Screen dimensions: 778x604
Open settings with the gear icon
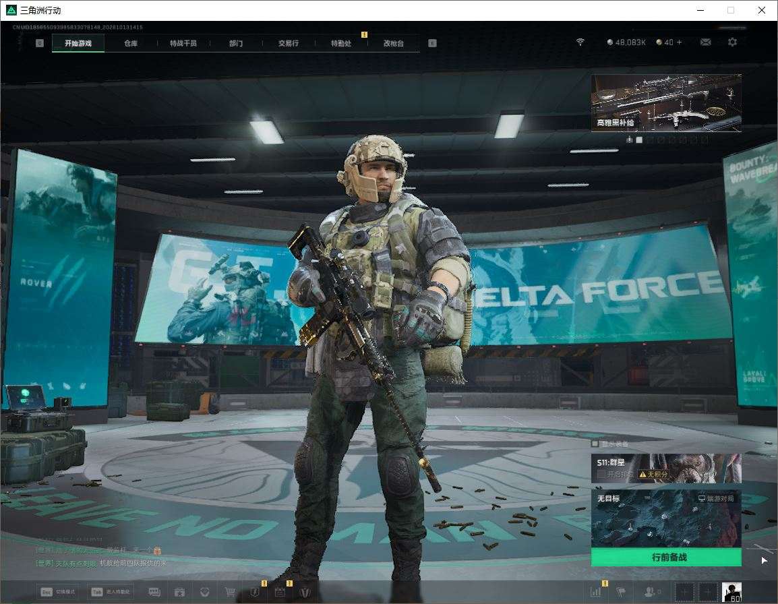732,42
